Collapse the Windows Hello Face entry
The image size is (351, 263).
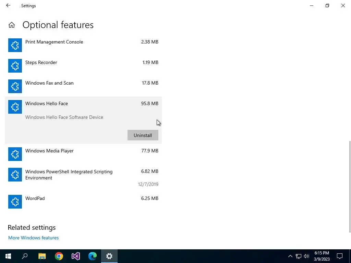point(83,120)
